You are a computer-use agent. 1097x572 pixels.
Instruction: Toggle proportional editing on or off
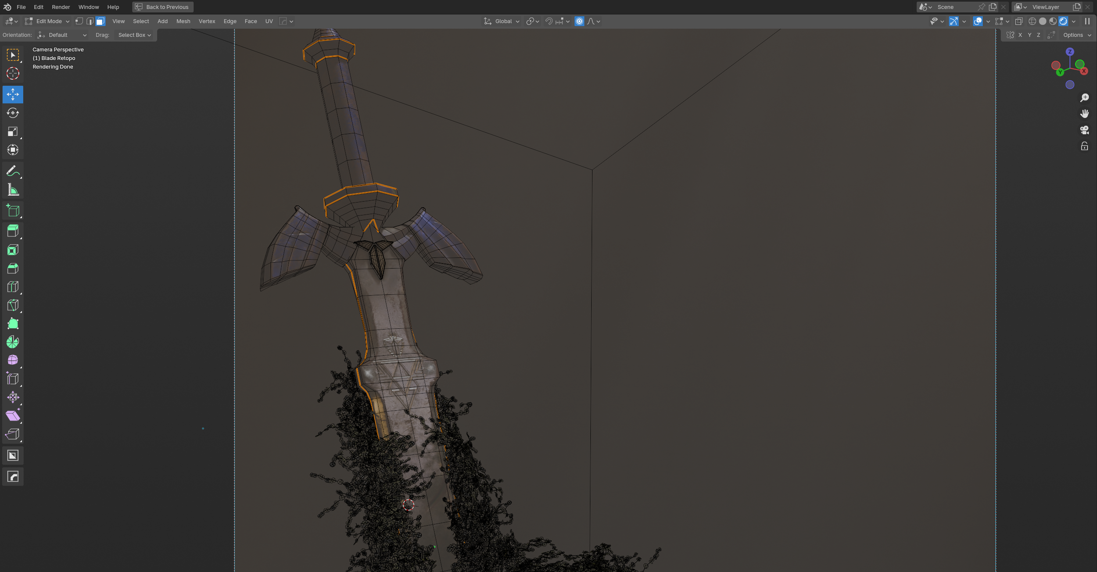[579, 21]
